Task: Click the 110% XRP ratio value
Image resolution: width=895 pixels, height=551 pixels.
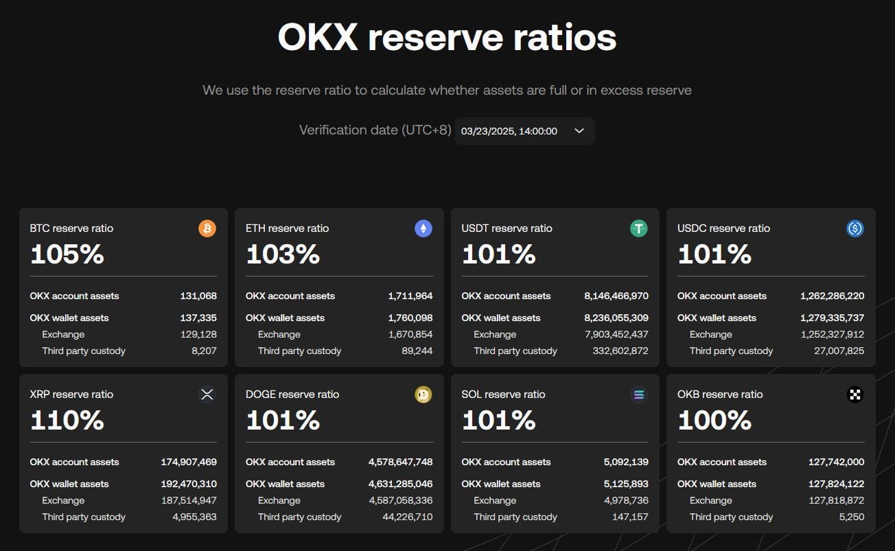Action: click(x=67, y=420)
